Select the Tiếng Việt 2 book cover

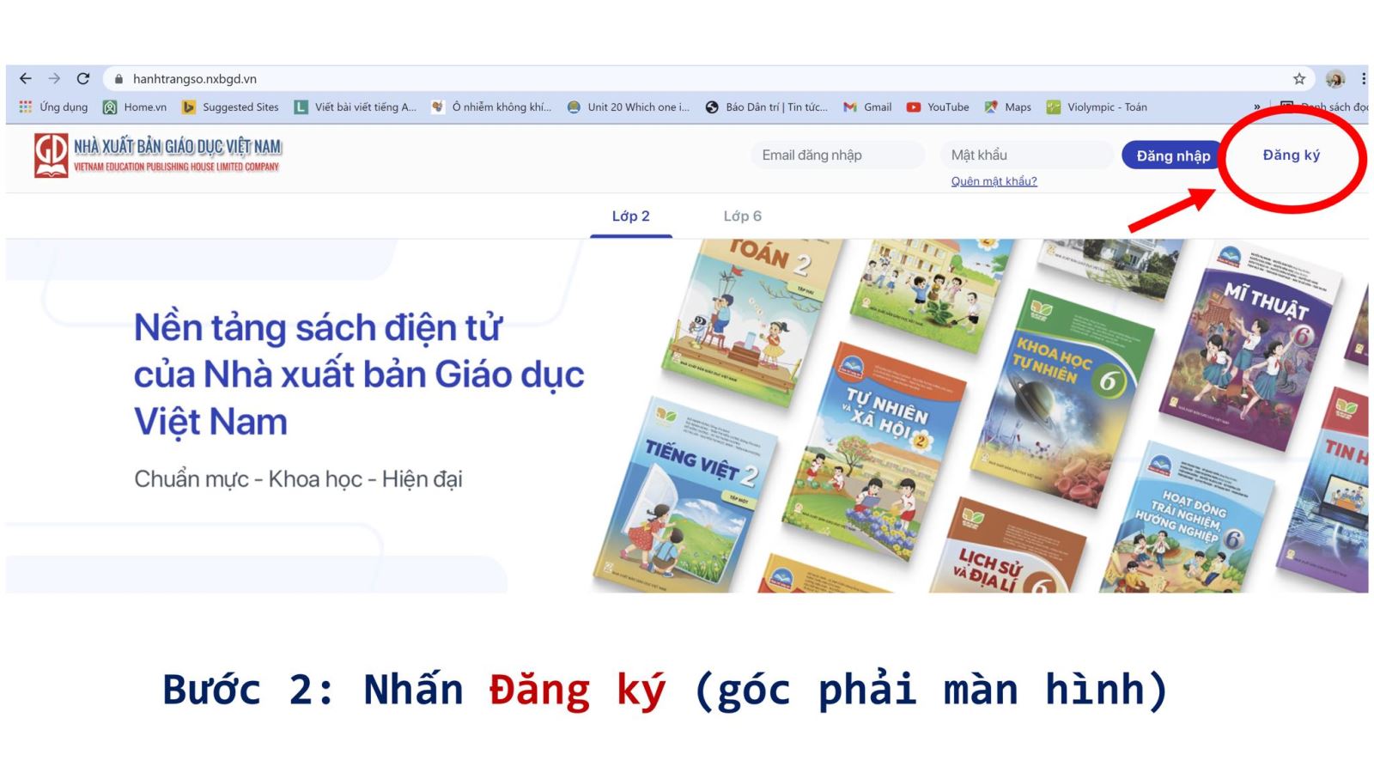point(687,498)
